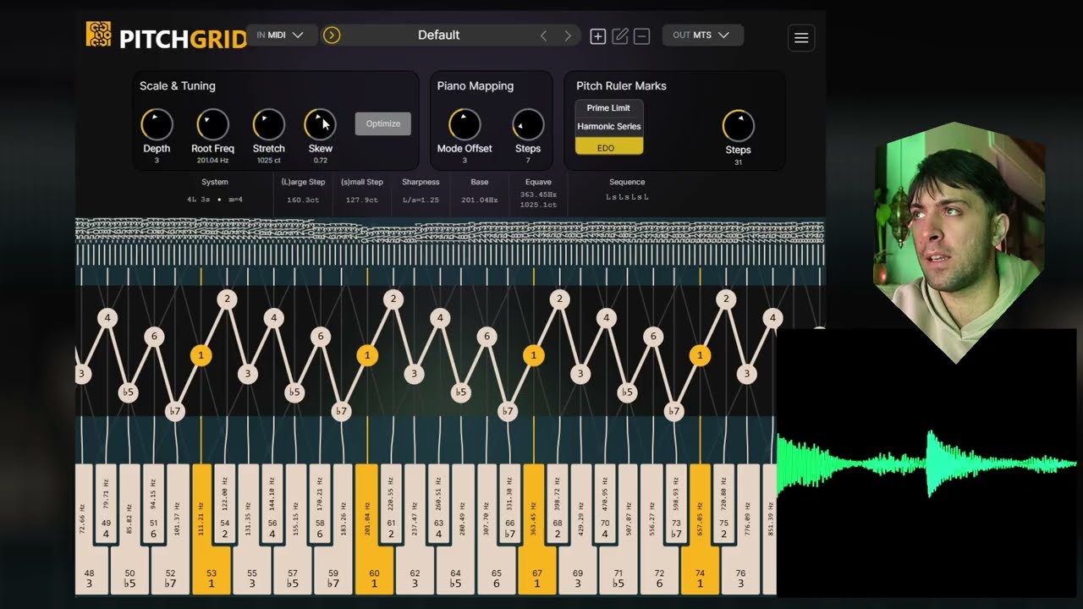Play white key 69 labeled degree 3
This screenshot has width=1083, height=609.
point(577,575)
